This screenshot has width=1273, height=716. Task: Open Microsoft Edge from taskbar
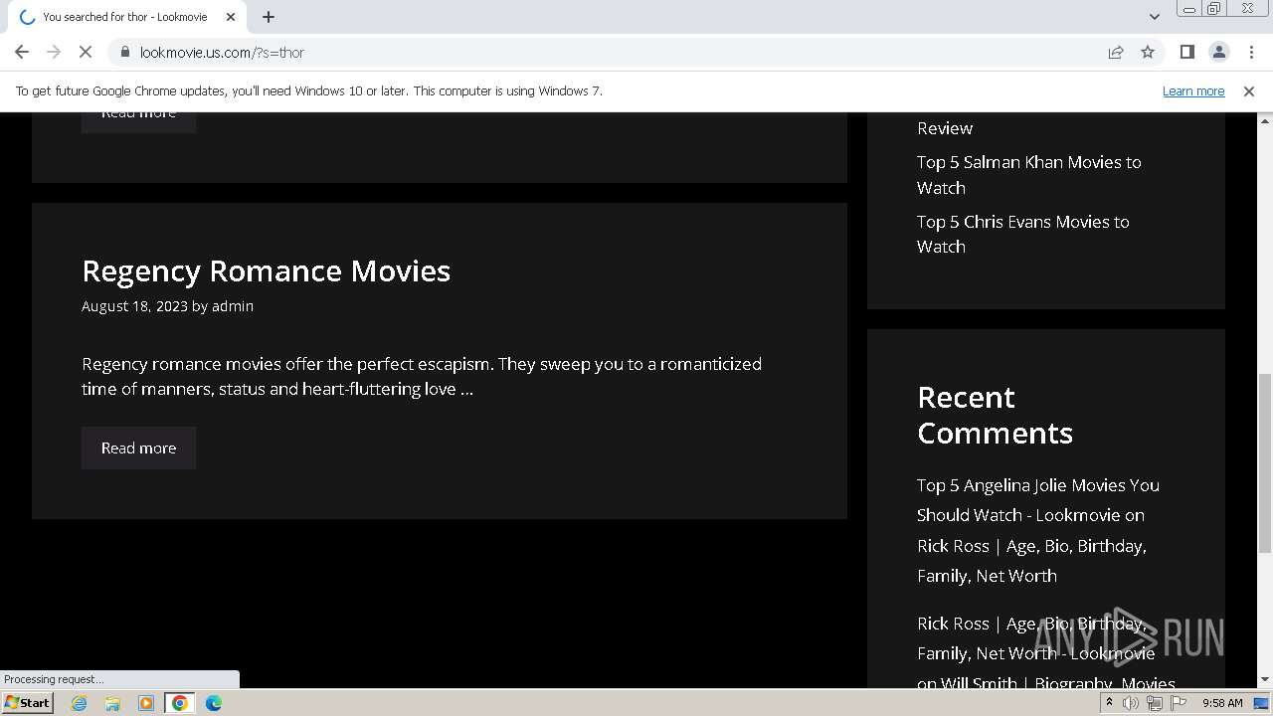point(214,703)
